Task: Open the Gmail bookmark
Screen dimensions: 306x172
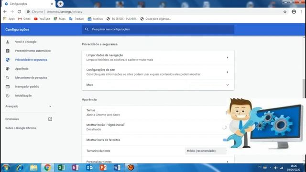Action: click(24, 19)
